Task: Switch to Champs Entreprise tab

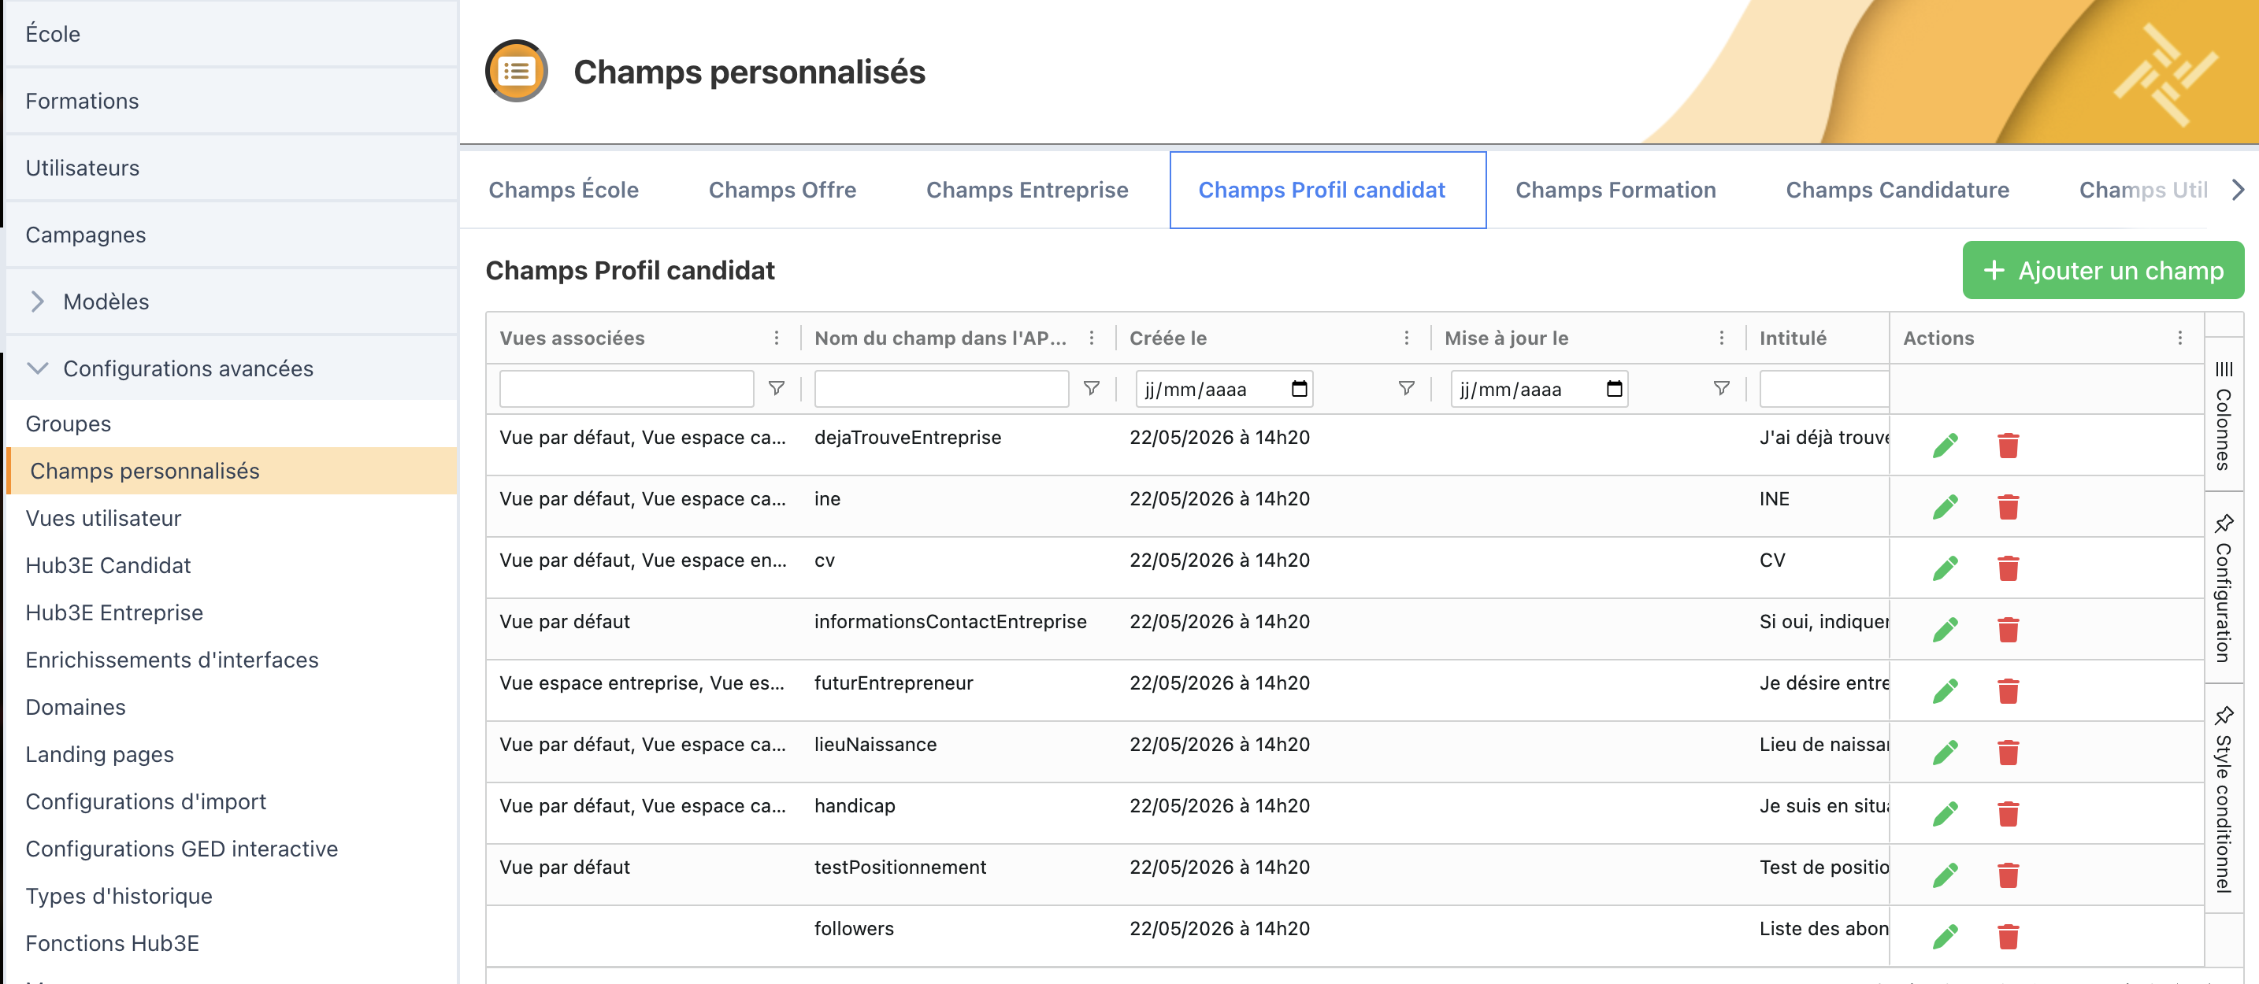Action: click(x=1027, y=191)
